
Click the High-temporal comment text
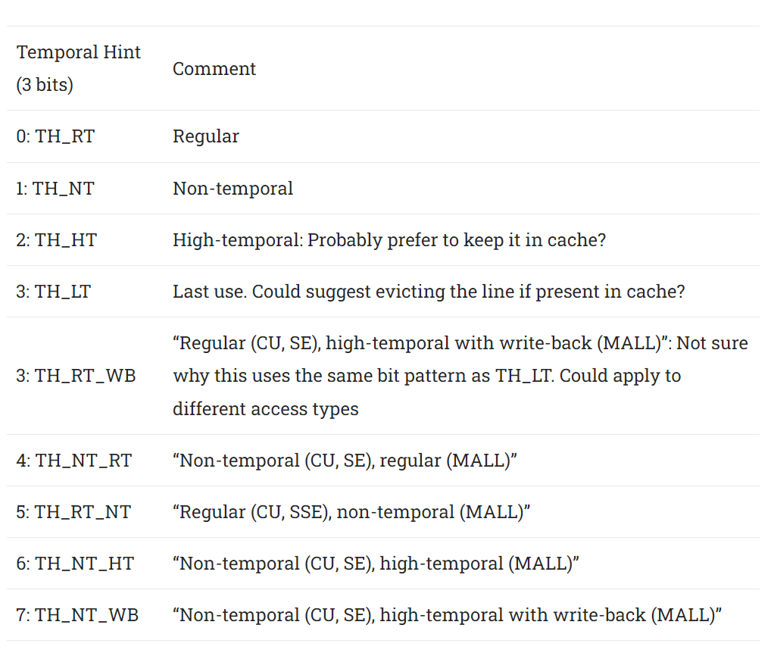(x=389, y=240)
